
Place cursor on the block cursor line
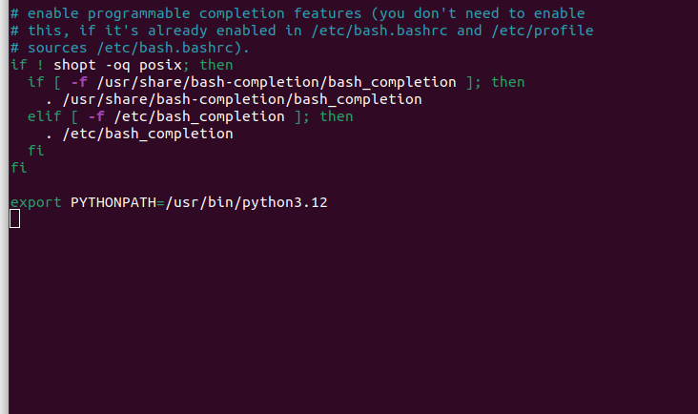pyautogui.click(x=14, y=219)
